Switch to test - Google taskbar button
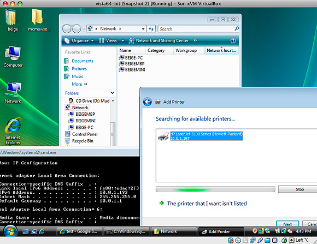This screenshot has width=317, height=244. (x=79, y=231)
